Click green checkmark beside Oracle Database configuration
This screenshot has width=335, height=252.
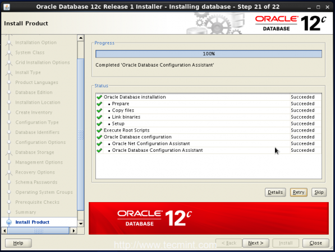point(99,137)
